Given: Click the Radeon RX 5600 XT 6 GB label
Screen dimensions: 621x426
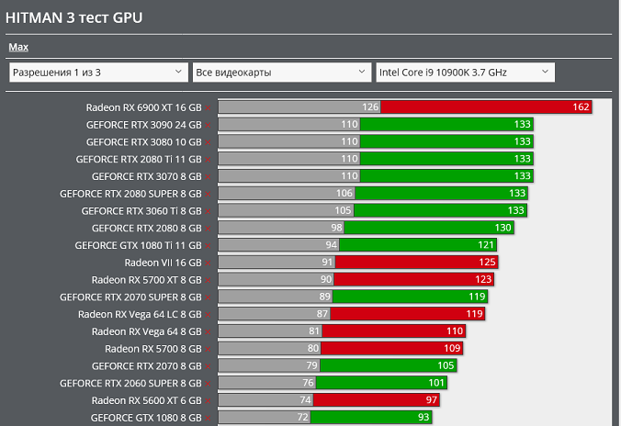Looking at the screenshot, I should coord(147,400).
